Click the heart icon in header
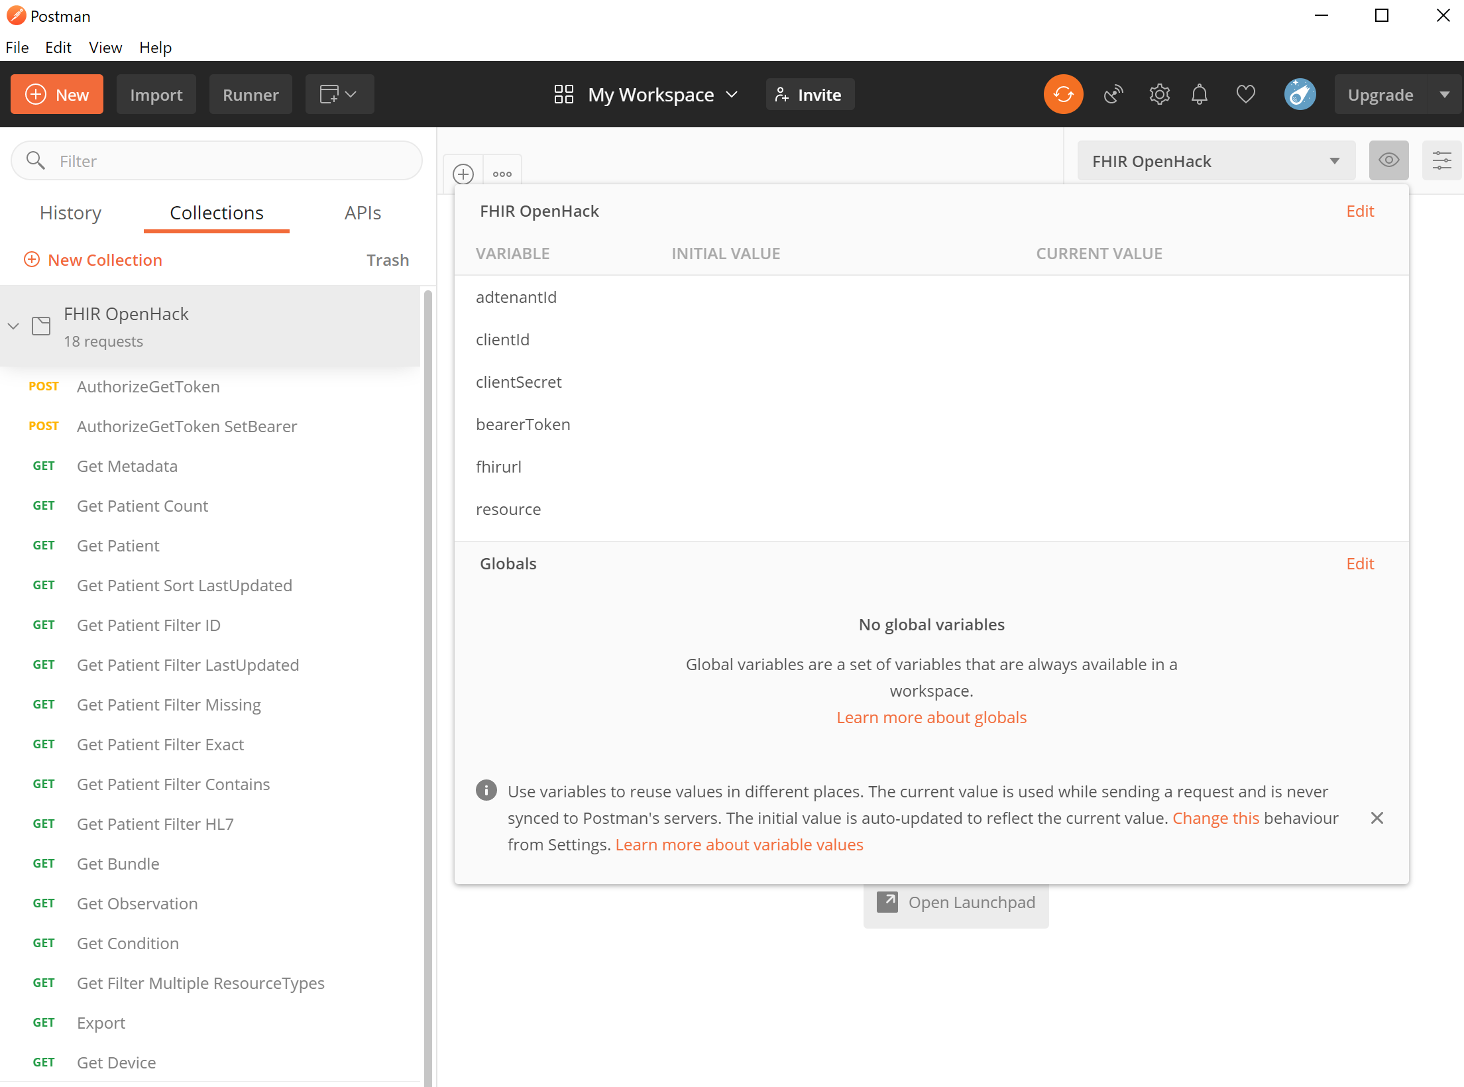 (x=1246, y=95)
